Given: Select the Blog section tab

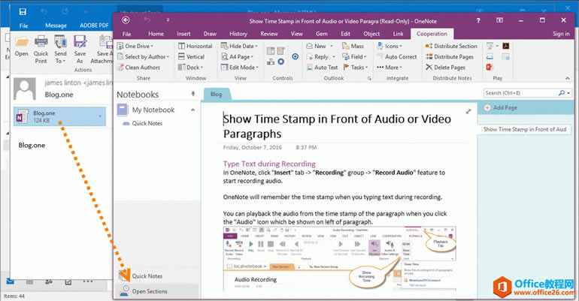Looking at the screenshot, I should click(x=216, y=94).
